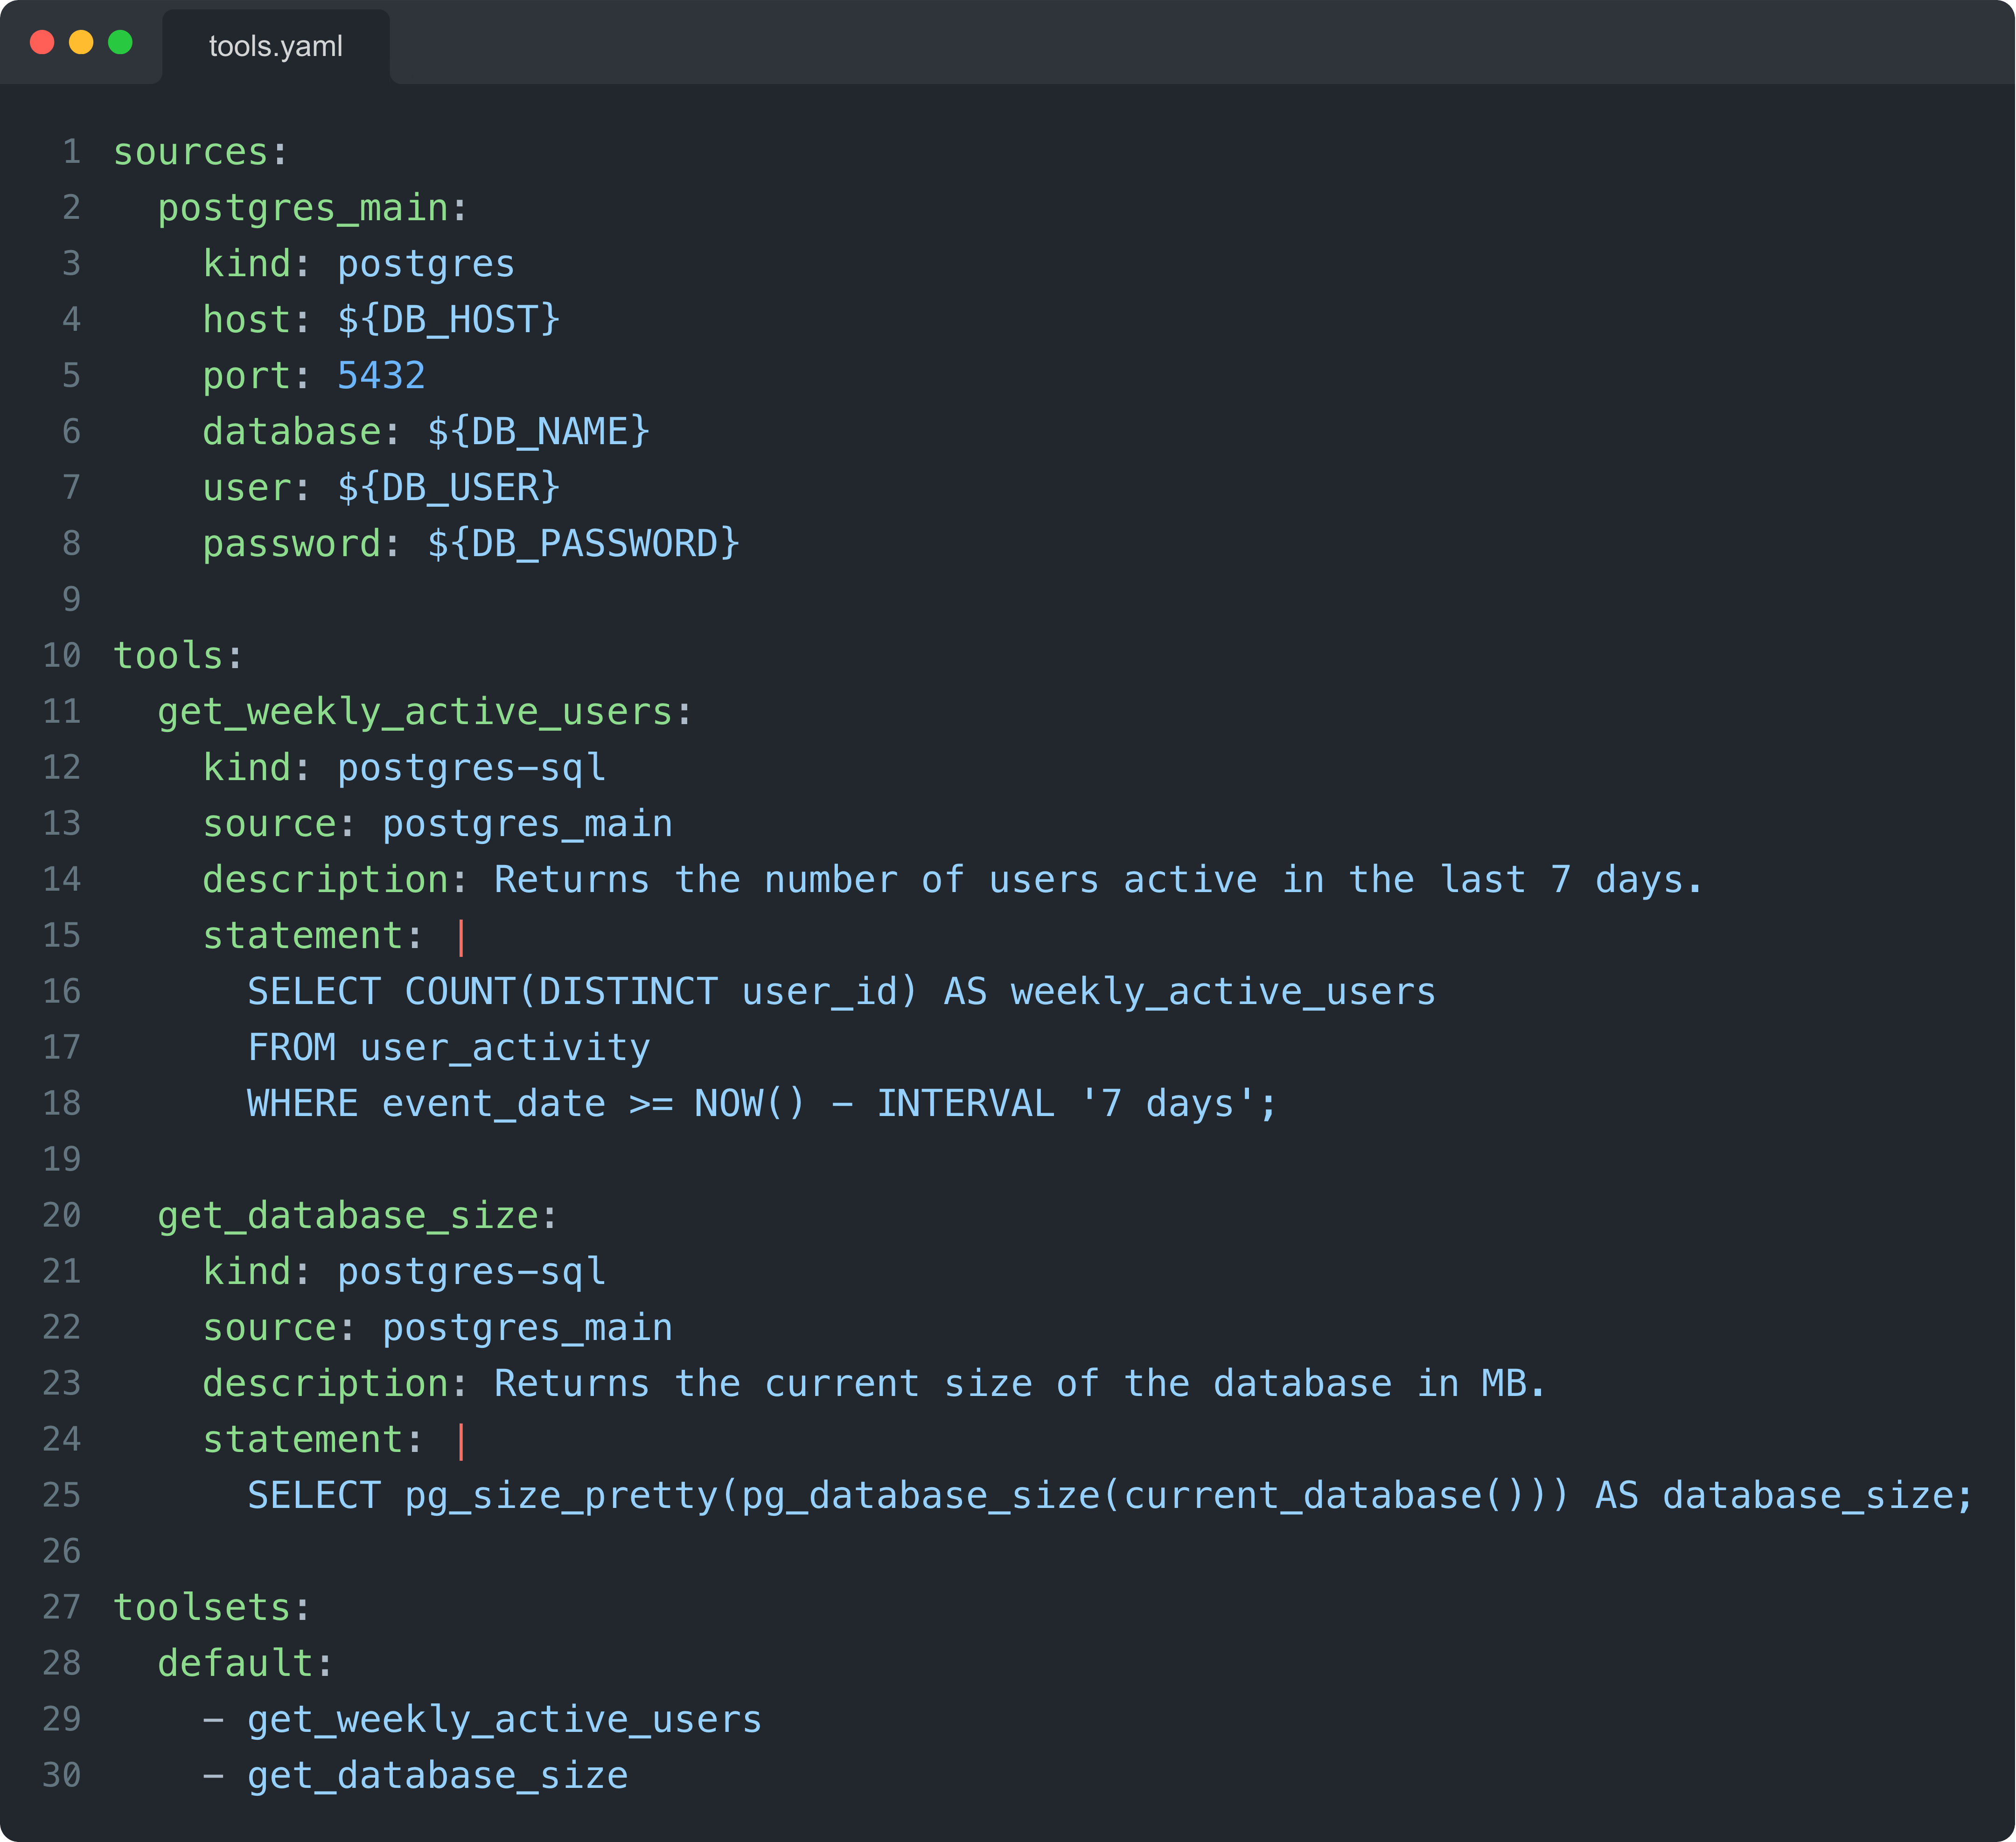Click the toolsets key on line 27
This screenshot has width=2016, height=1842.
(201, 1608)
